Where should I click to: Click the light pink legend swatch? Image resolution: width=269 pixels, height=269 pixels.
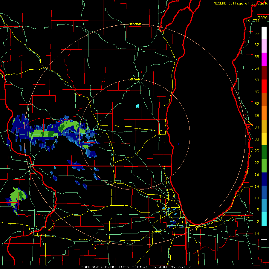click(x=264, y=46)
